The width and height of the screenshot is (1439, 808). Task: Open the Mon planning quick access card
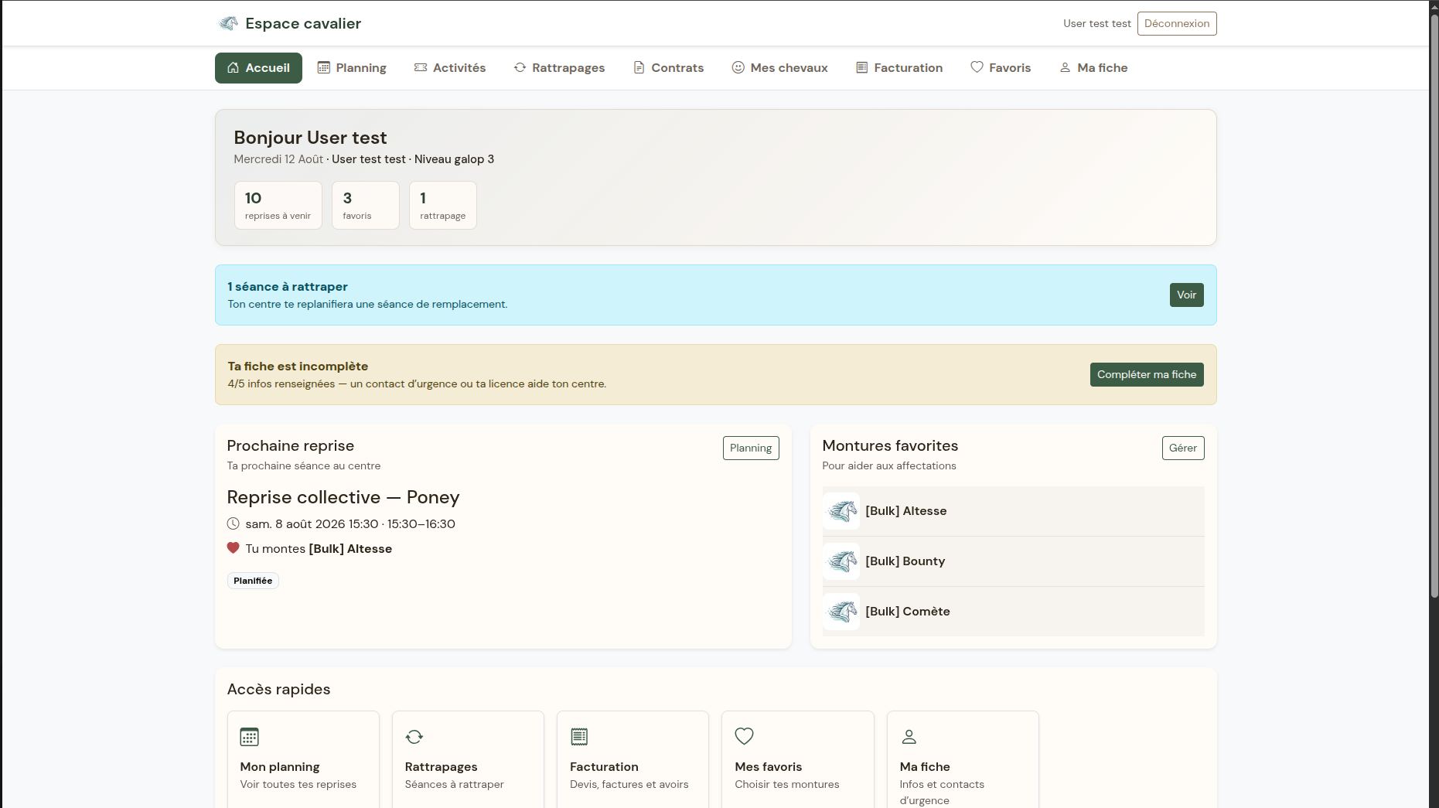coord(303,759)
